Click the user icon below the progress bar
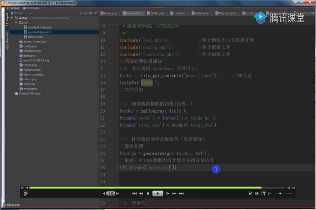Viewport: 316px width, 210px height. (x=25, y=193)
